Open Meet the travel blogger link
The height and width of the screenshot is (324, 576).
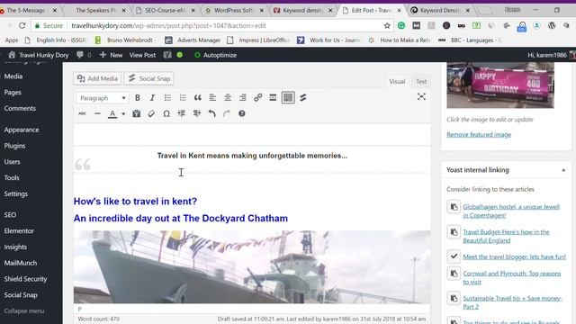[514, 256]
